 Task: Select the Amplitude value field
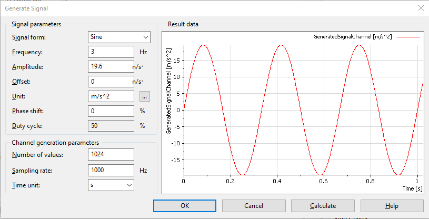111,67
